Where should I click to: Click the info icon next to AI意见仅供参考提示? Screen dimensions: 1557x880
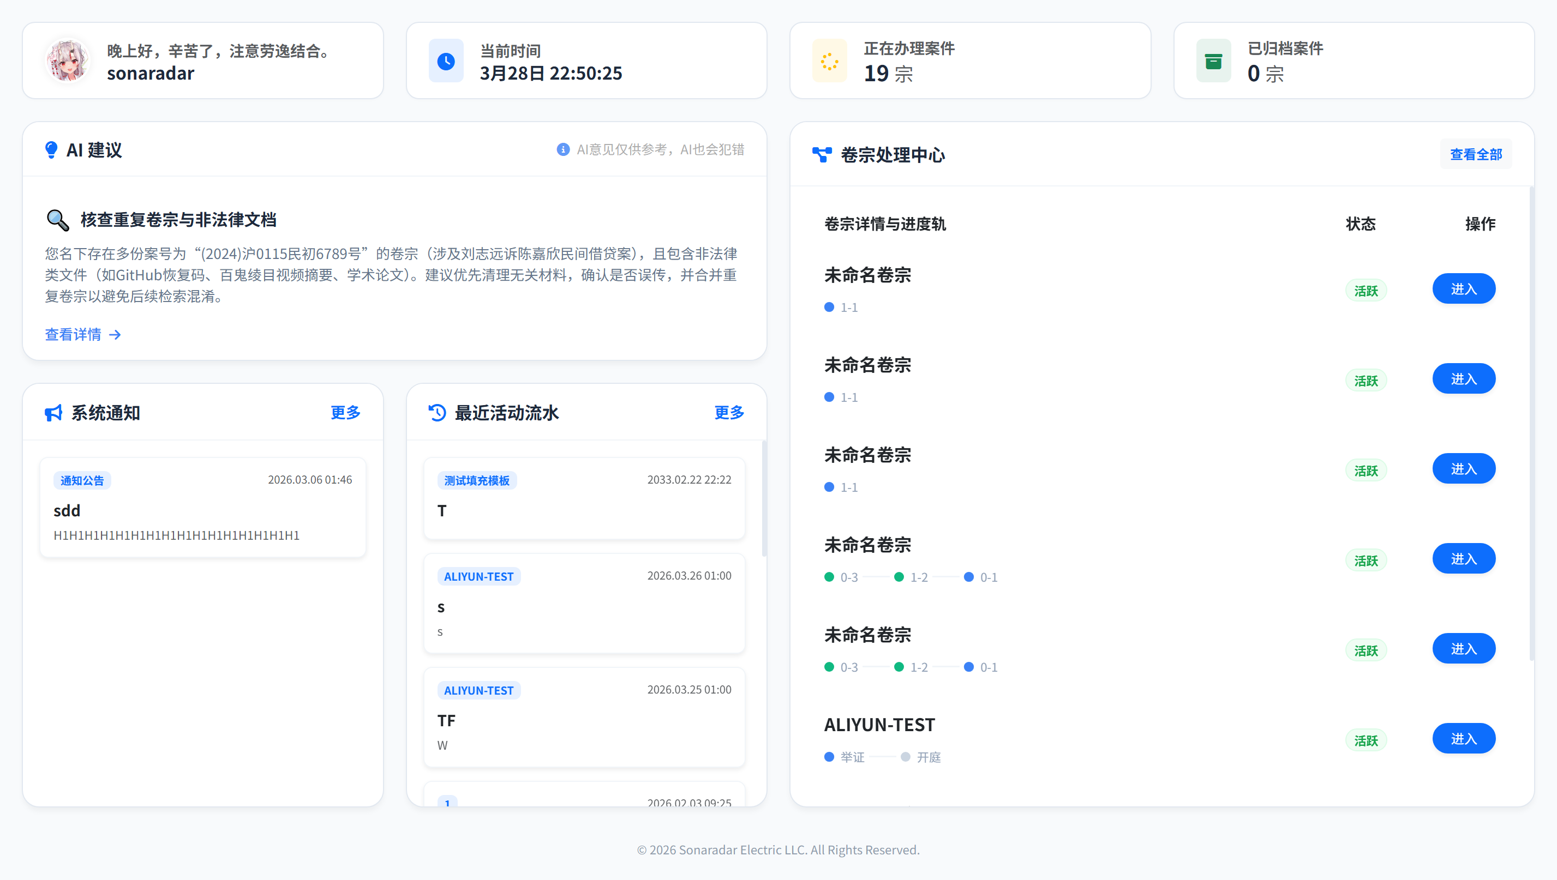click(563, 150)
